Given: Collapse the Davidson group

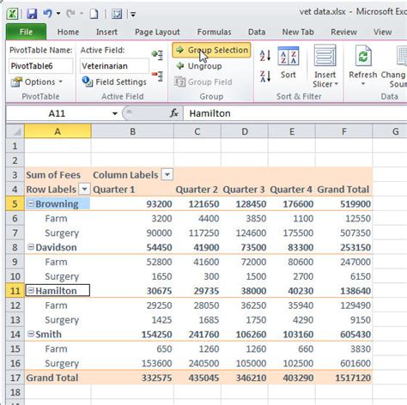Looking at the screenshot, I should tap(31, 247).
